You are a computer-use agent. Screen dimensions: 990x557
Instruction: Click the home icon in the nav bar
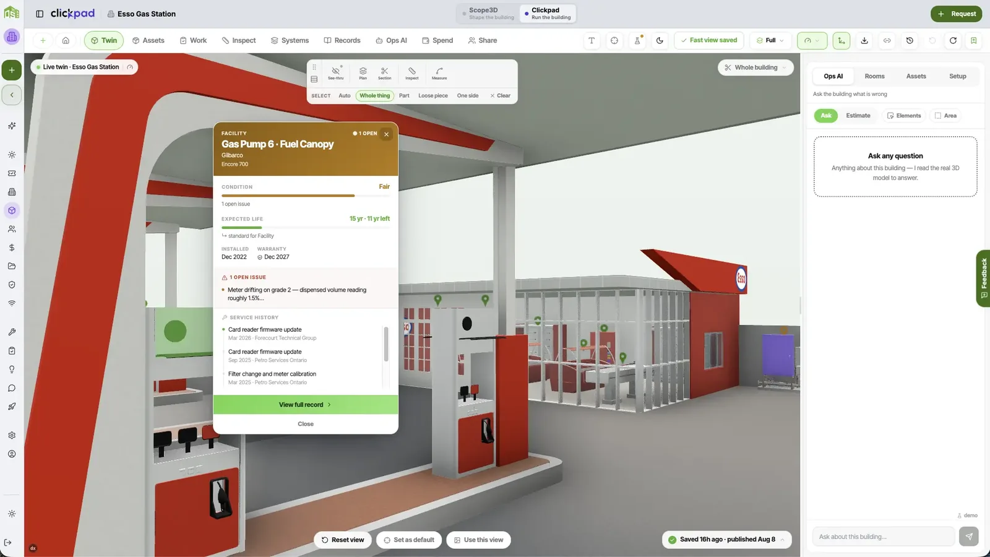66,40
